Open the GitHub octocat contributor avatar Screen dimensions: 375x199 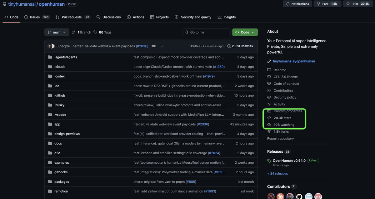click(299, 196)
